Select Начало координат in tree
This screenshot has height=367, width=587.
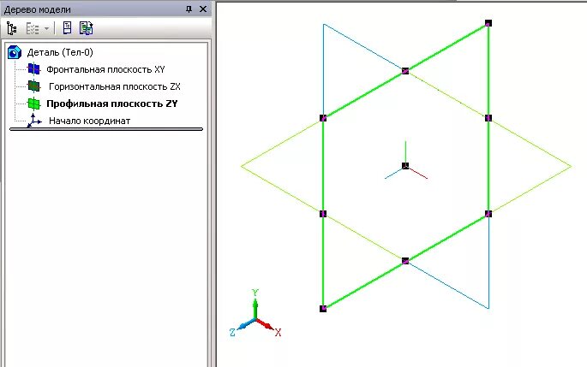click(89, 121)
